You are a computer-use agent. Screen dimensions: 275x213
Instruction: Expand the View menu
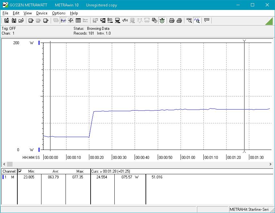(x=28, y=13)
